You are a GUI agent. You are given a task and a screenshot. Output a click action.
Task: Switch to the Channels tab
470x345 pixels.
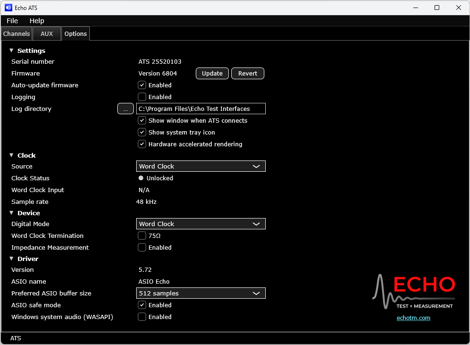(16, 34)
